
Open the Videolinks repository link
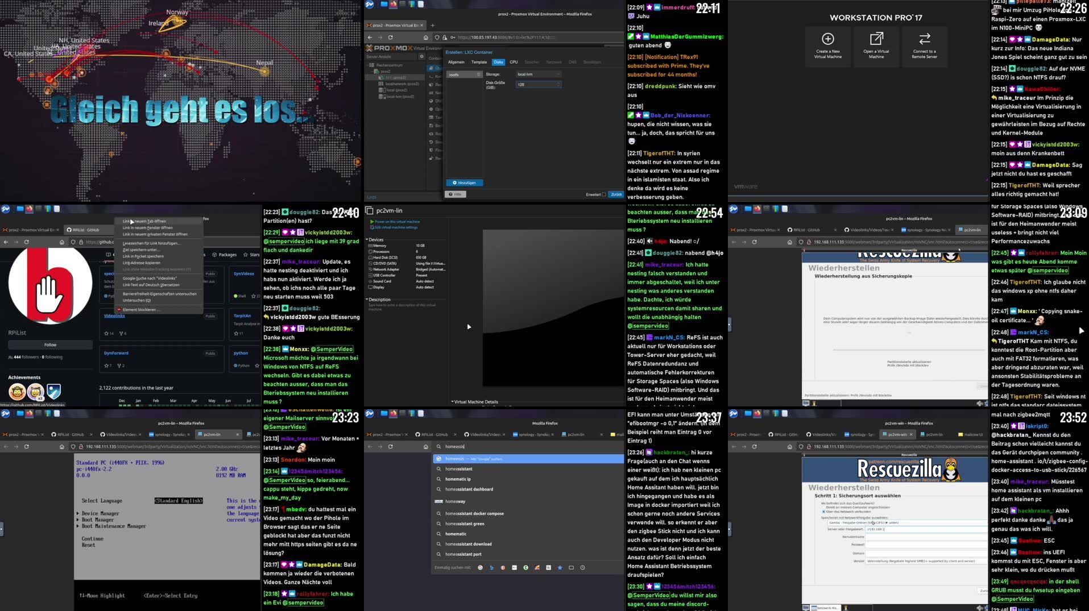click(114, 315)
